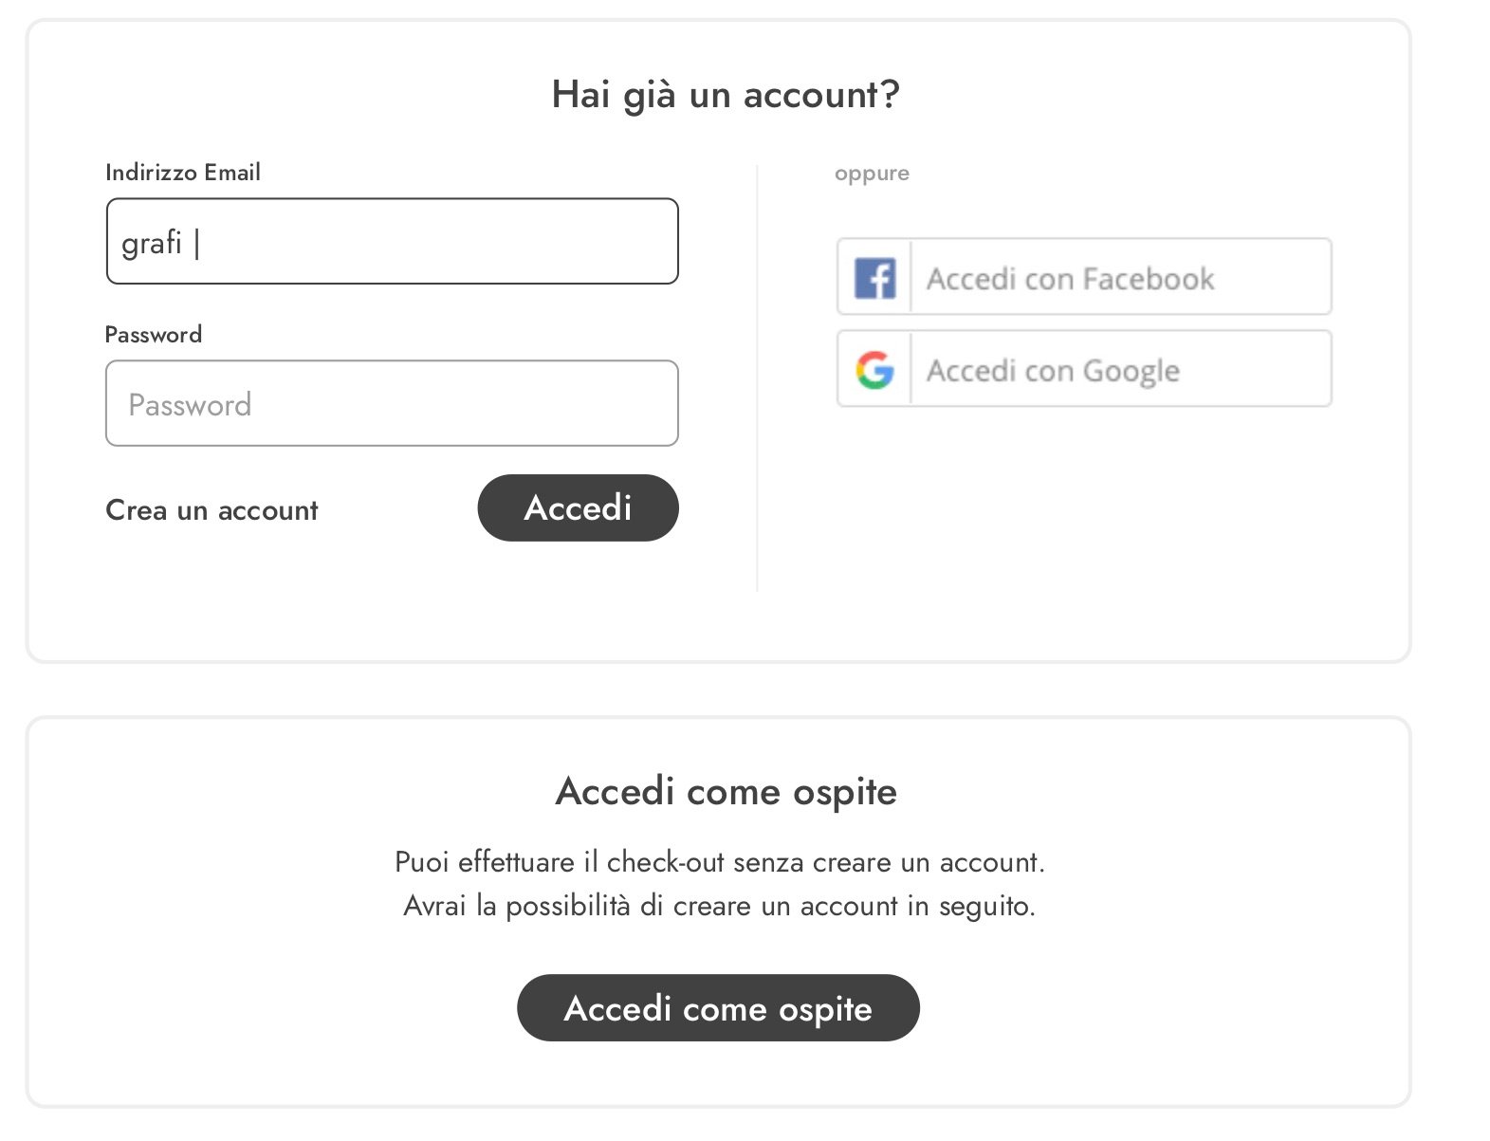The image size is (1490, 1141).
Task: Open the 'Crea un account' link
Action: coord(212,510)
